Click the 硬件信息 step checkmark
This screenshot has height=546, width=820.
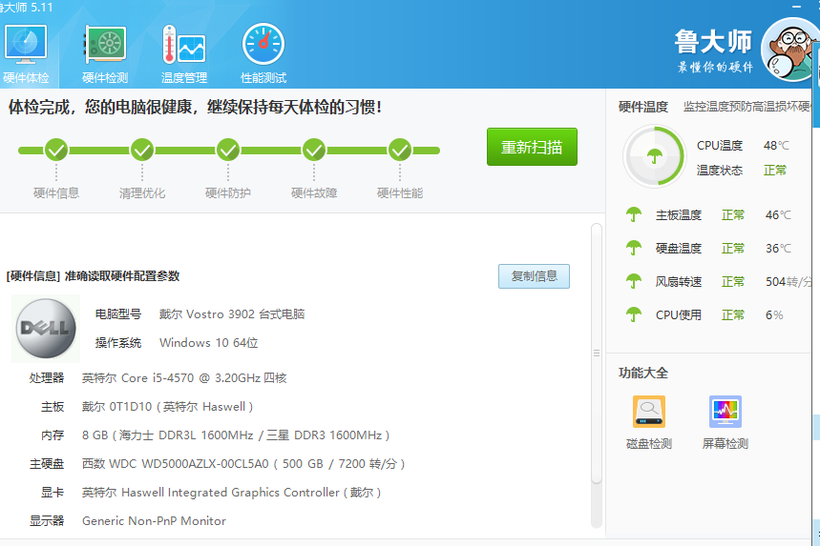(x=56, y=150)
